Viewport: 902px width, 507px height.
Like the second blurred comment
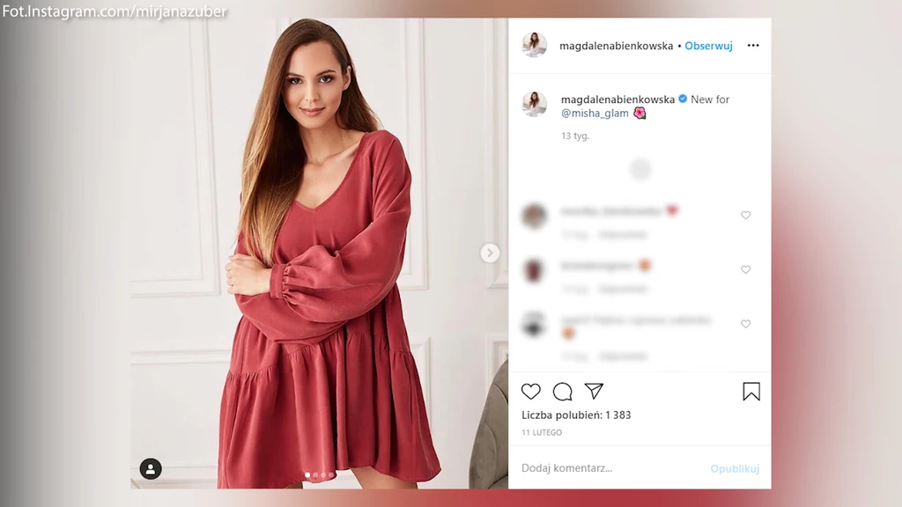point(745,269)
